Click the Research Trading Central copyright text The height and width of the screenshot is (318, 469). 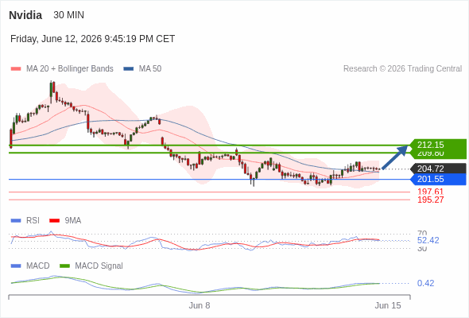(402, 69)
